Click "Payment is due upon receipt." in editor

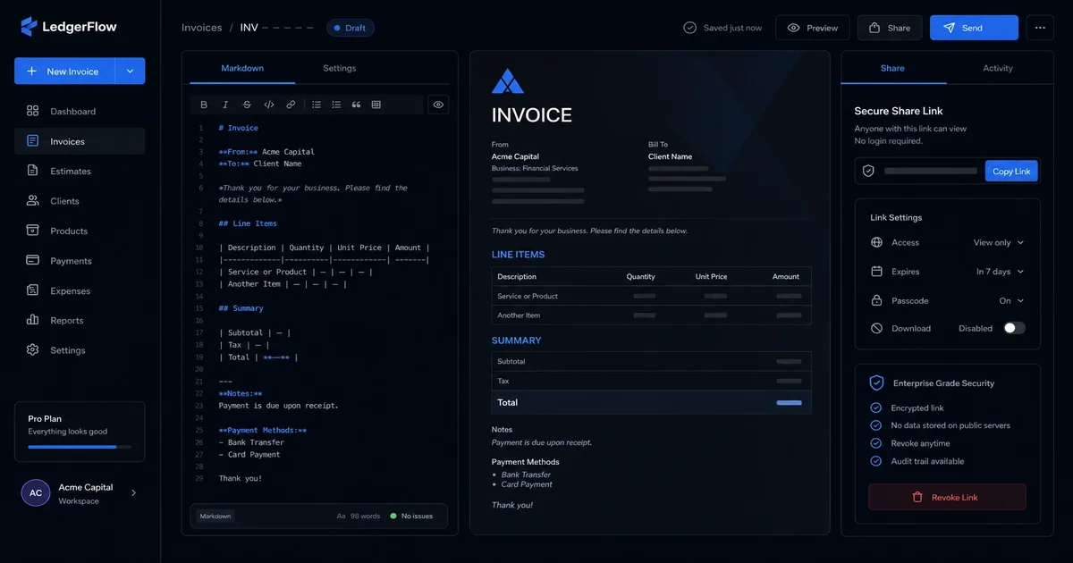click(x=279, y=406)
